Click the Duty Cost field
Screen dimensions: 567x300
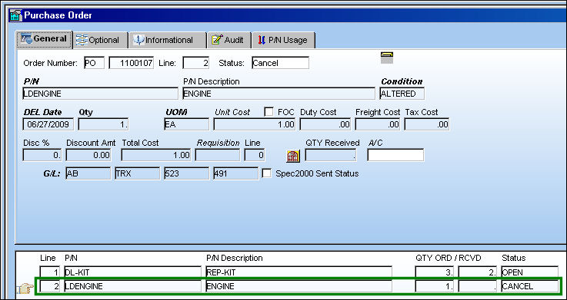[325, 124]
